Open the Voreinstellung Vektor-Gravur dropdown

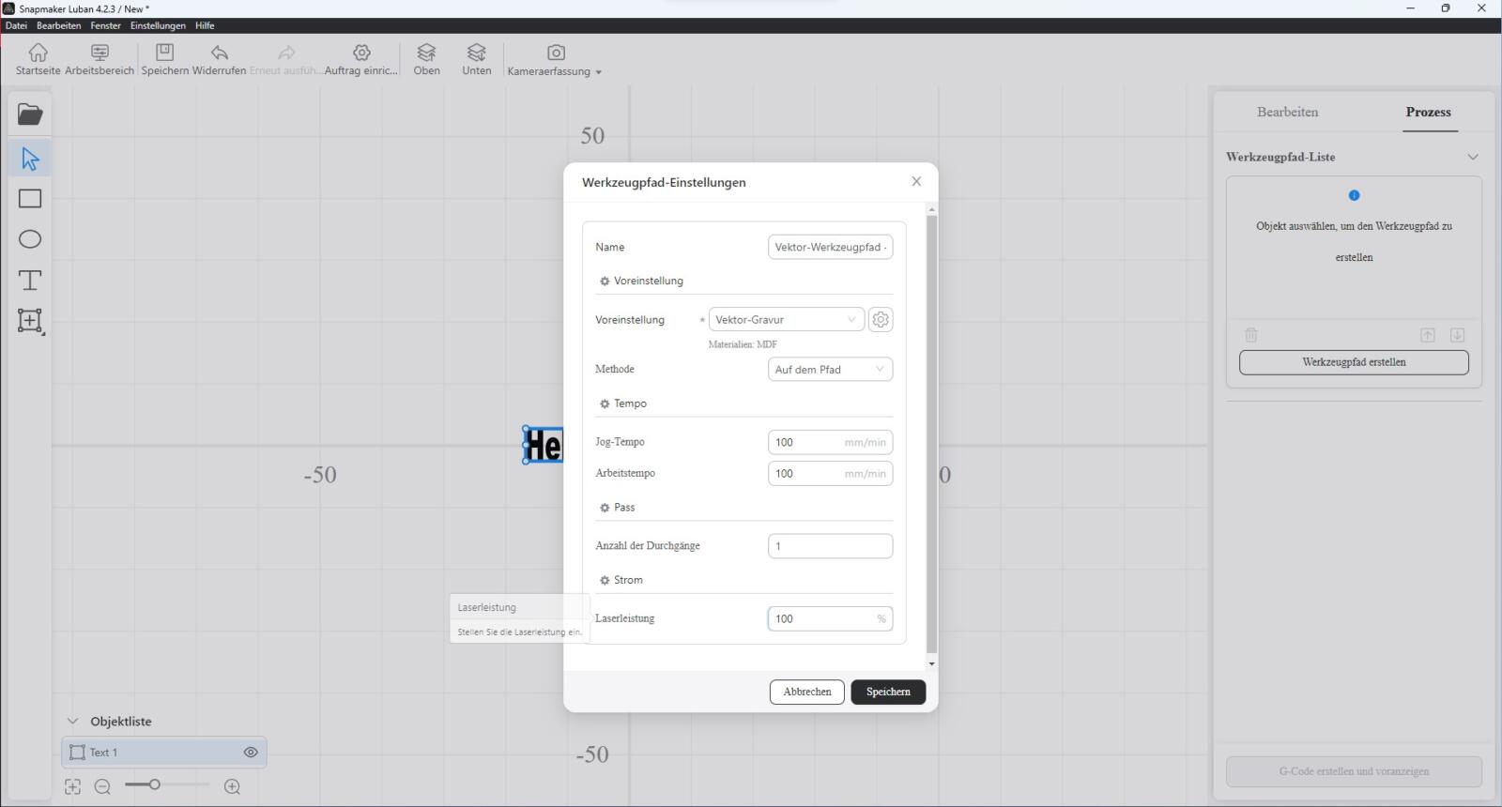[786, 320]
